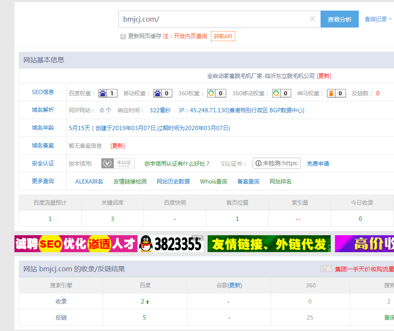The image size is (394, 331).
Task: Click the 360 logo icon for 360权重
Action: pos(211,93)
